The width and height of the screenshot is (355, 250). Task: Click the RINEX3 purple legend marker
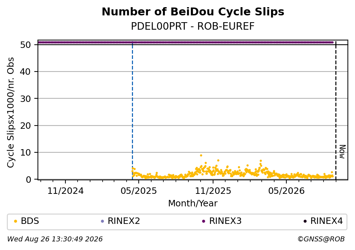[203, 221]
